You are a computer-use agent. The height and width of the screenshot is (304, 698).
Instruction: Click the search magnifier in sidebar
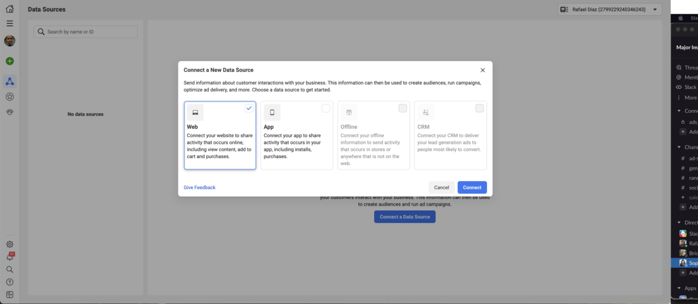tap(10, 269)
